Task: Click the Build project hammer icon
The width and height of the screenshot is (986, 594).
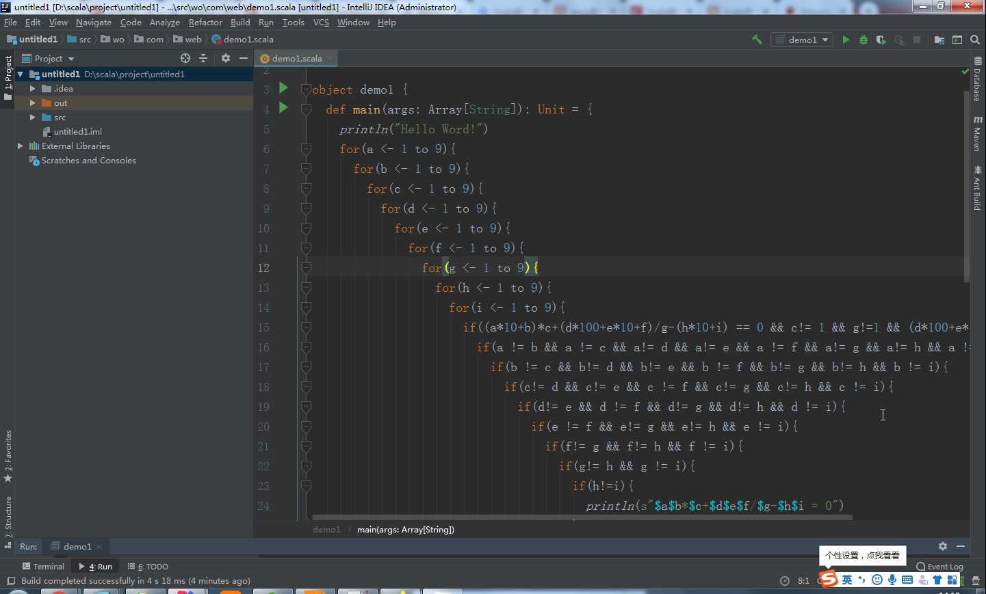Action: (757, 40)
